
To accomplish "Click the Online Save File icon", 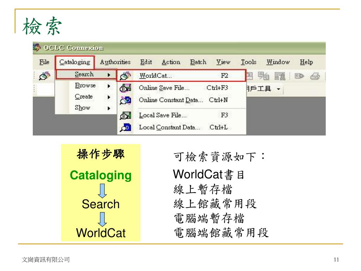I will click(x=125, y=88).
